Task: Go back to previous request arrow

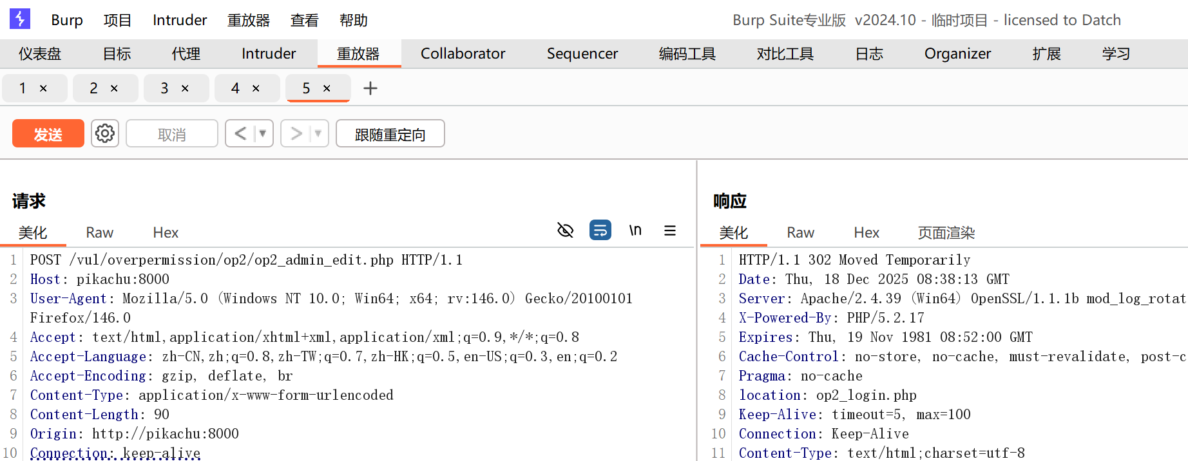Action: click(240, 134)
